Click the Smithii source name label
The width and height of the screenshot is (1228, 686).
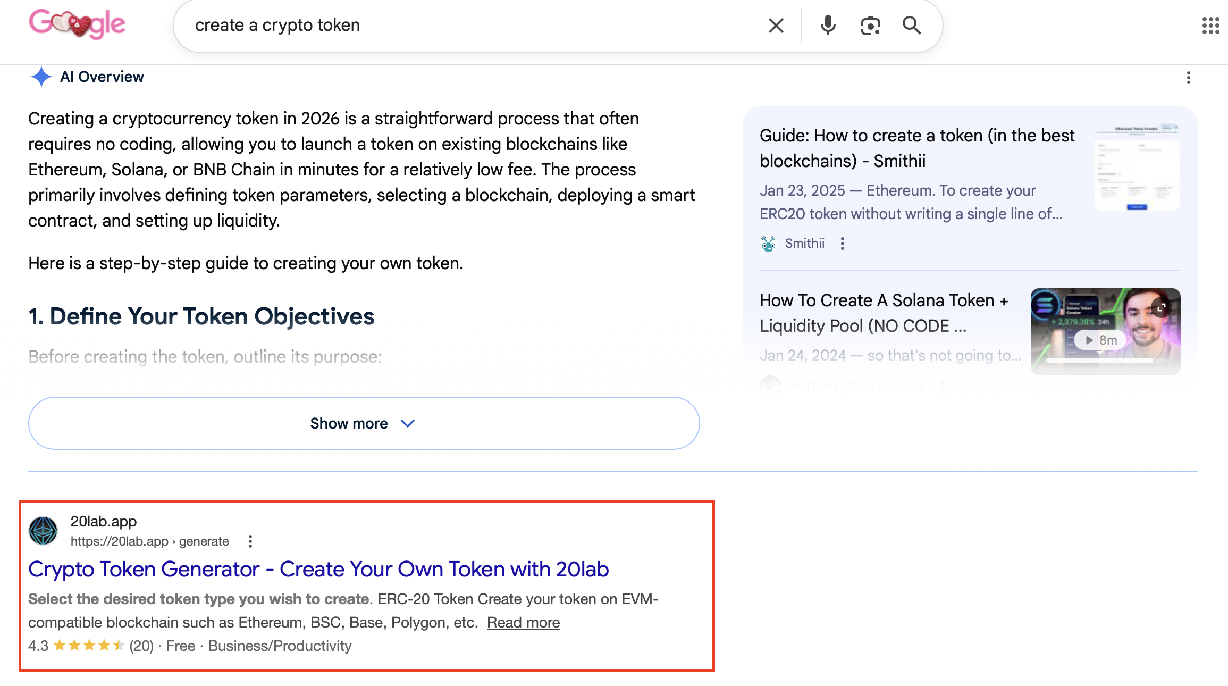[x=804, y=244]
